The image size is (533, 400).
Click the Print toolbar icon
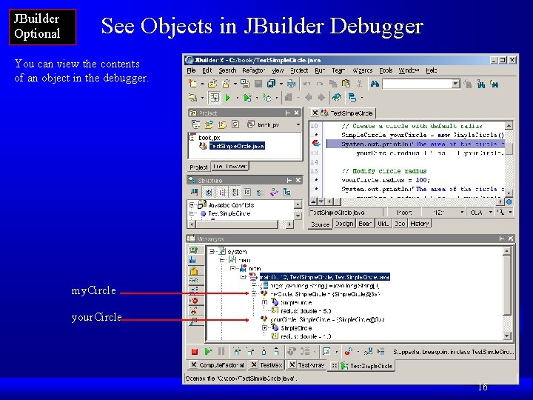[x=291, y=84]
